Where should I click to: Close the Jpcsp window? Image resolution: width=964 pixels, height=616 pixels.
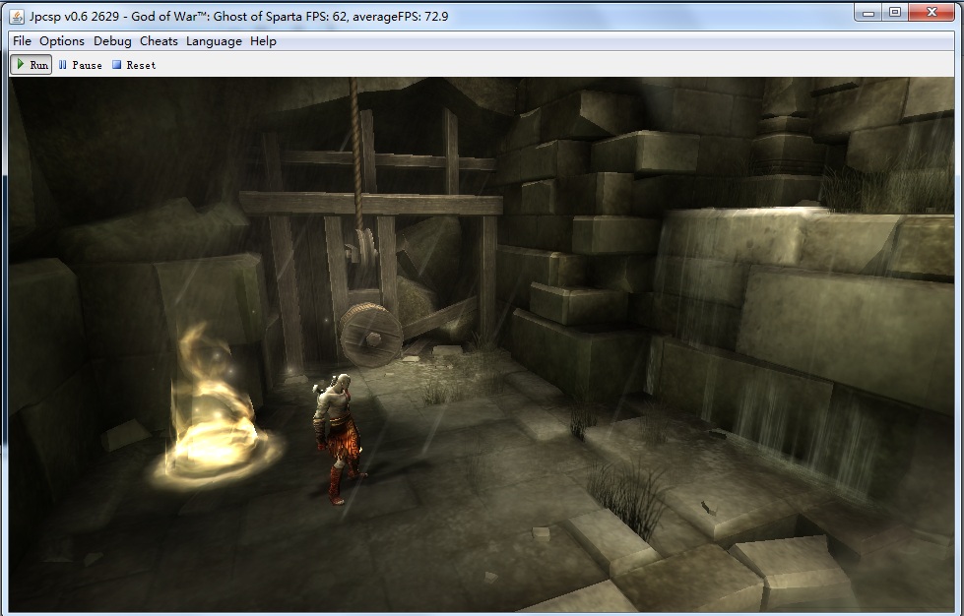point(932,12)
